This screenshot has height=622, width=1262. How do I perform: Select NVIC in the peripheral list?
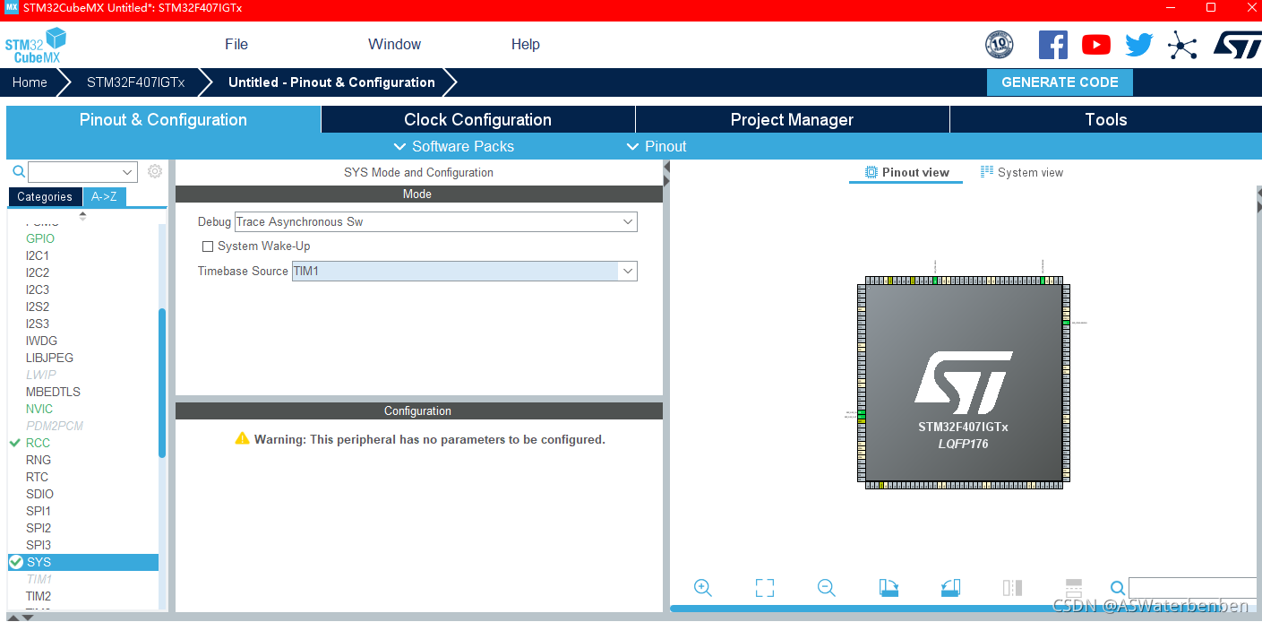point(39,409)
